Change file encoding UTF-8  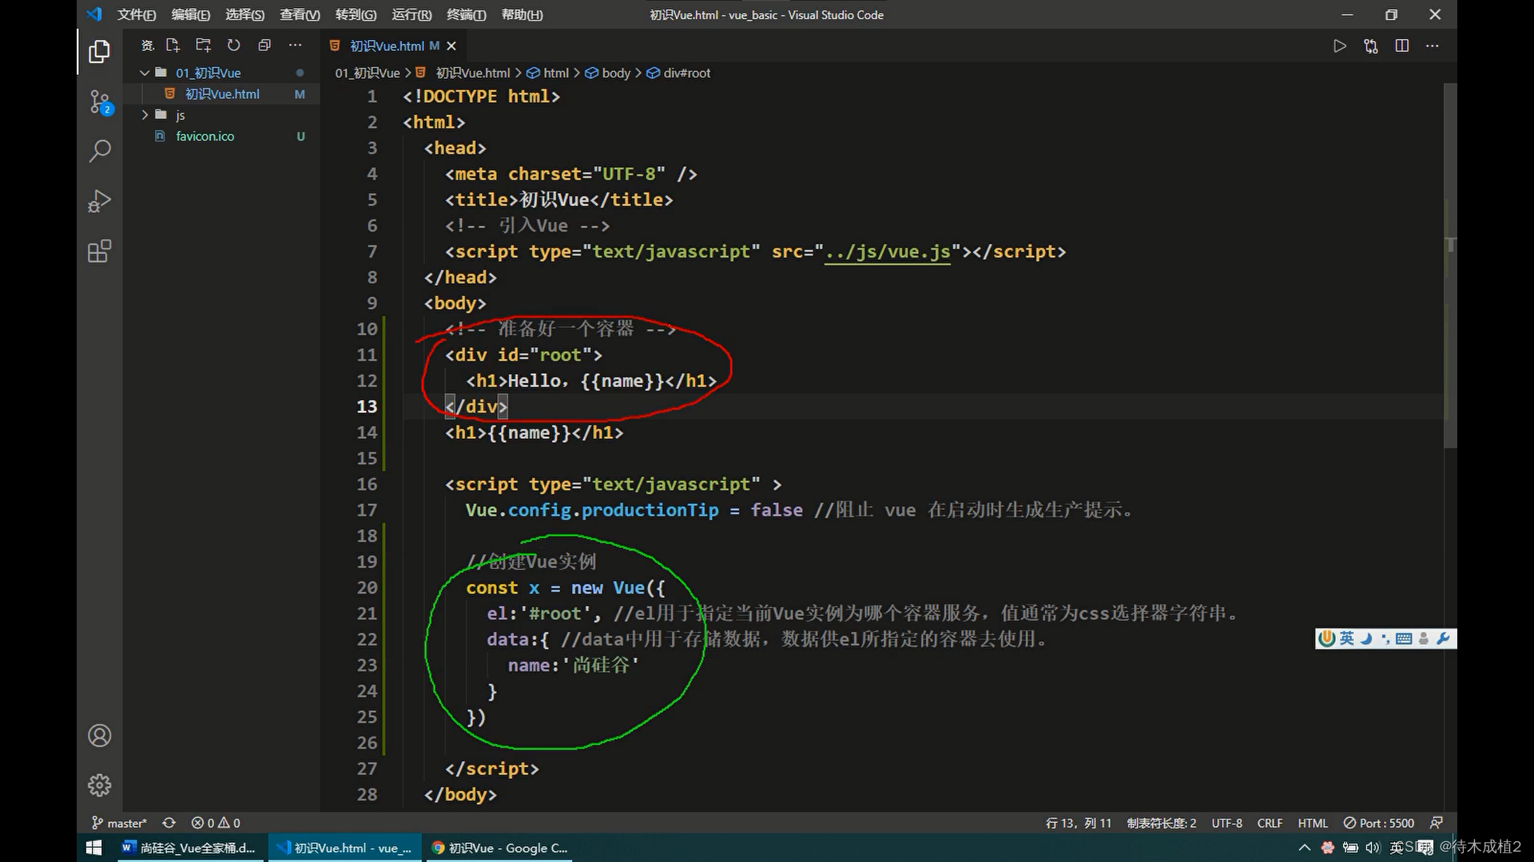(1226, 823)
